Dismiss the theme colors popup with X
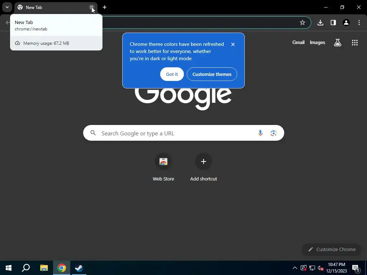The width and height of the screenshot is (367, 275). [233, 44]
